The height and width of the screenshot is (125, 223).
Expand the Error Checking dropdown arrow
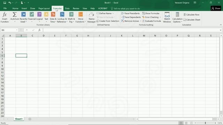click(160, 17)
